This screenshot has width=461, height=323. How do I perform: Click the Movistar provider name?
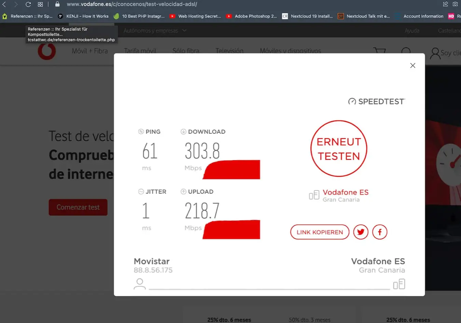click(152, 261)
